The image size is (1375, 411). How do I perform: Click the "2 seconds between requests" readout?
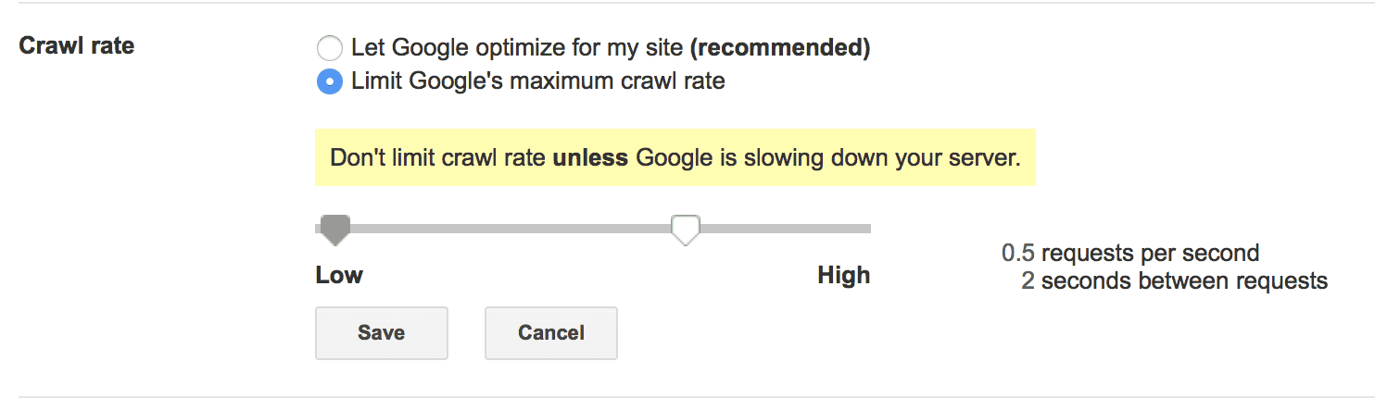tap(1174, 280)
